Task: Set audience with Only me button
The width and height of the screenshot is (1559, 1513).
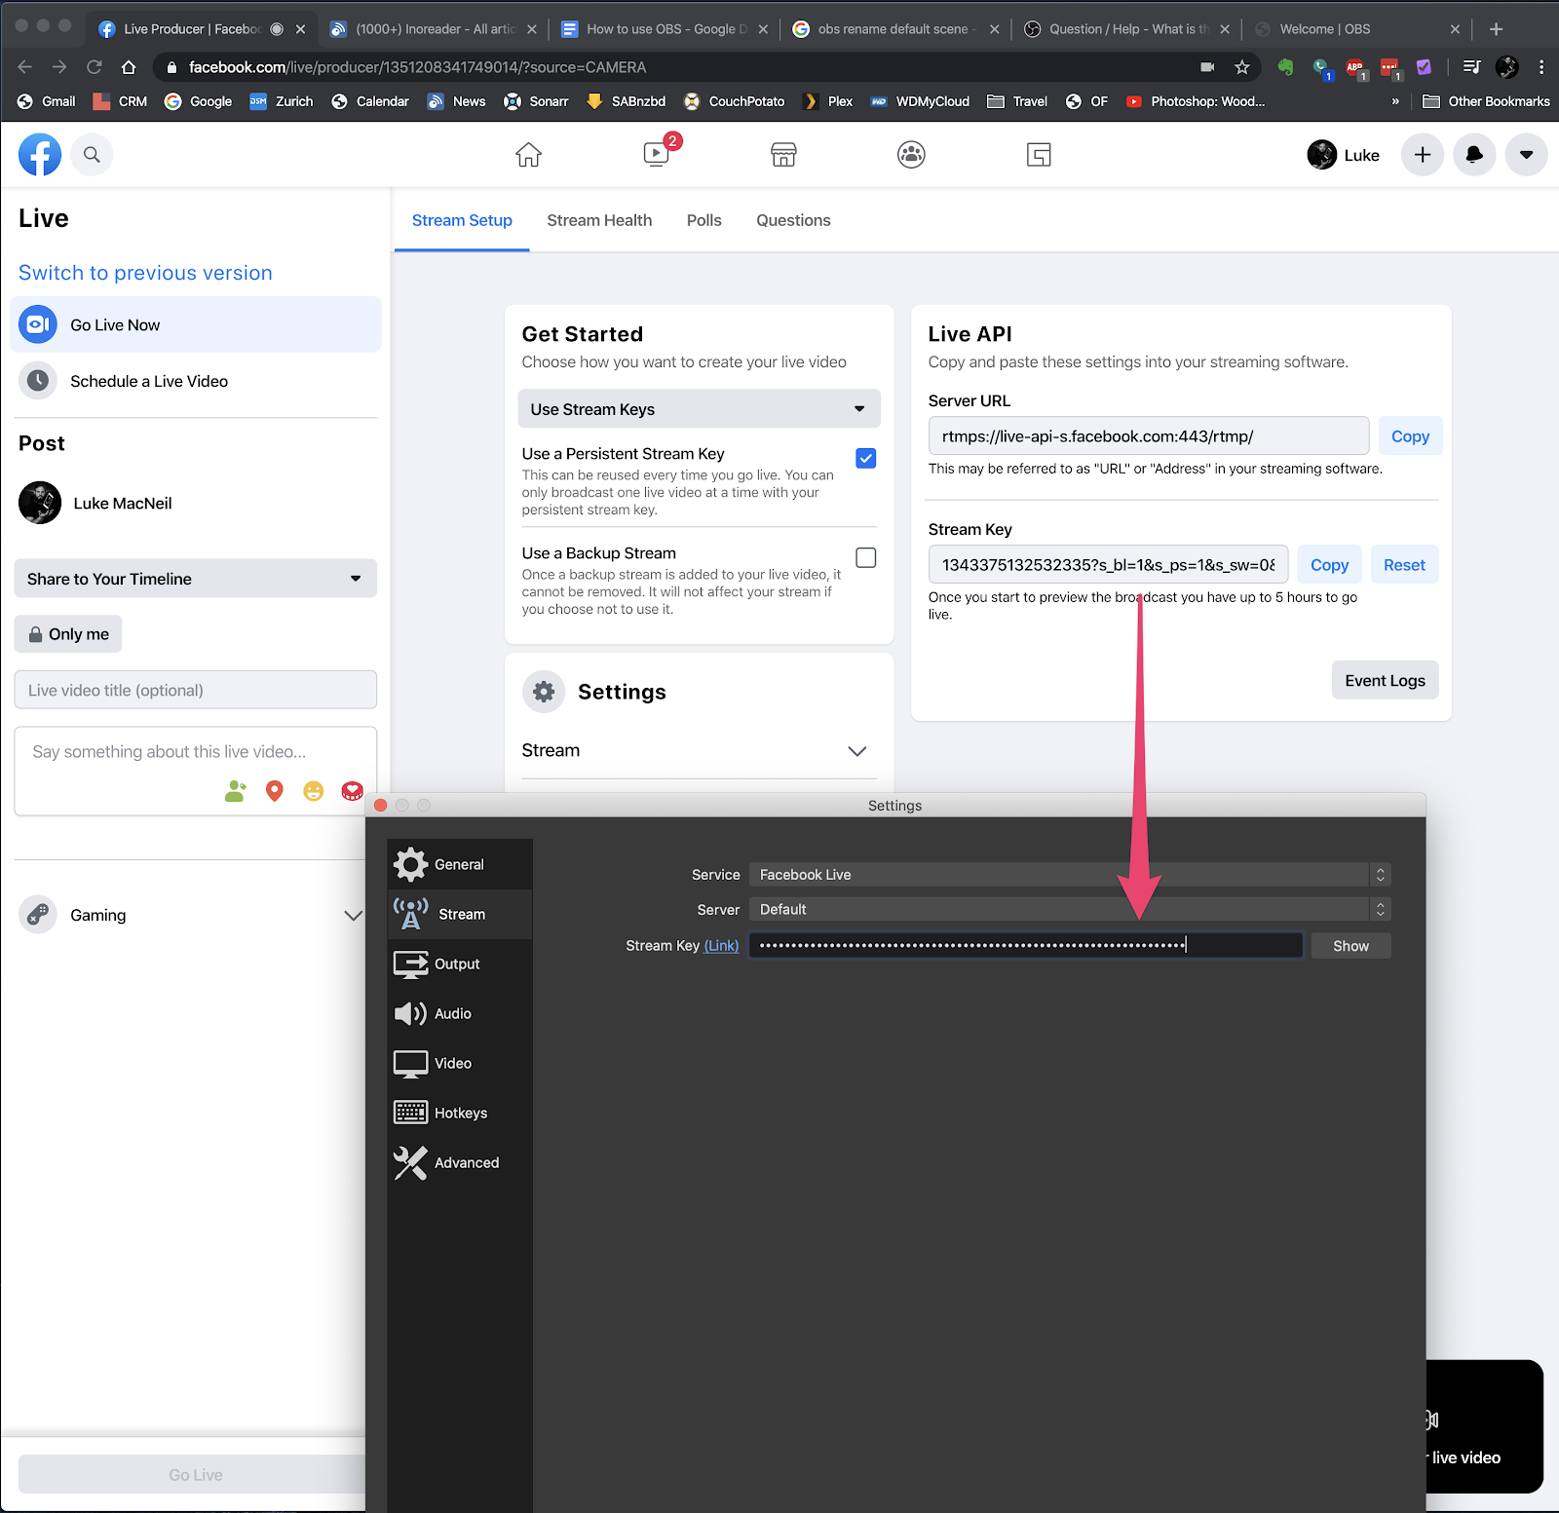Action: click(x=68, y=634)
